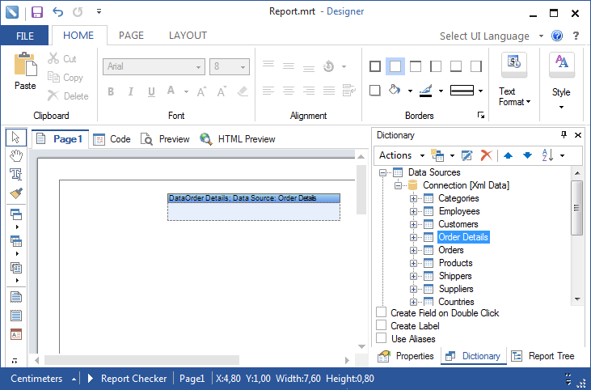Toggle Bold font formatting
Screen dimensions: 591x390
pos(111,91)
